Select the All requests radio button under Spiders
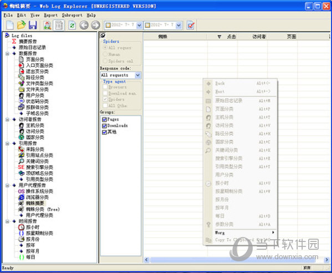Image resolution: width=332 pixels, height=273 pixels. [105, 48]
